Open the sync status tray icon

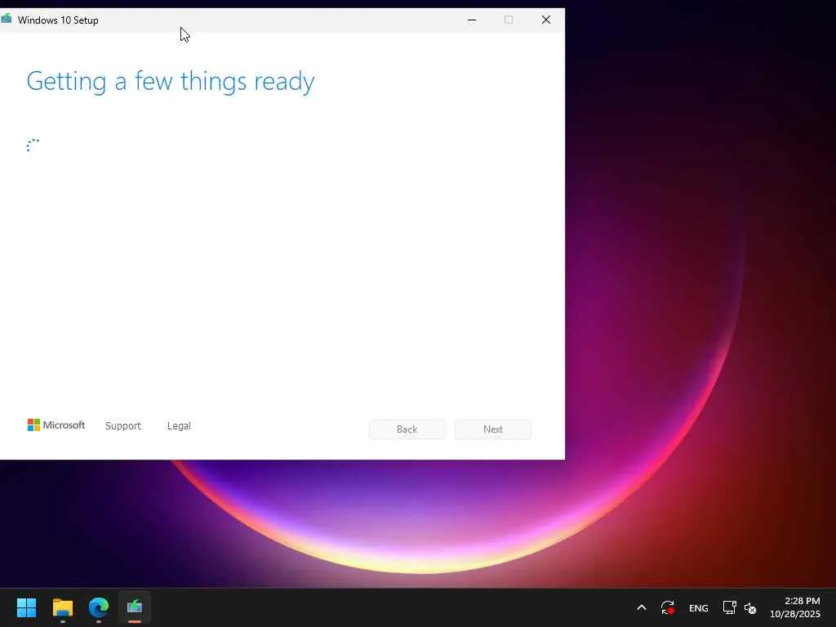[x=668, y=607]
